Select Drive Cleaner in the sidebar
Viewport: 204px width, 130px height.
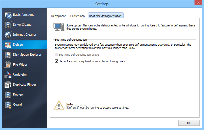tap(24, 25)
